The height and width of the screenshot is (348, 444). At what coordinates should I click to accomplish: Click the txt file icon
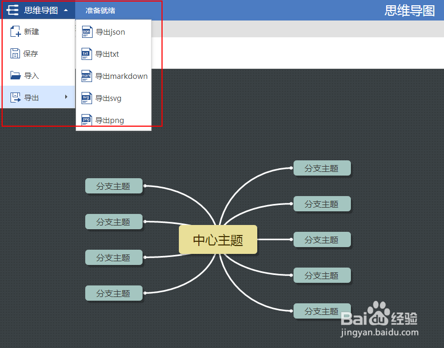(87, 54)
